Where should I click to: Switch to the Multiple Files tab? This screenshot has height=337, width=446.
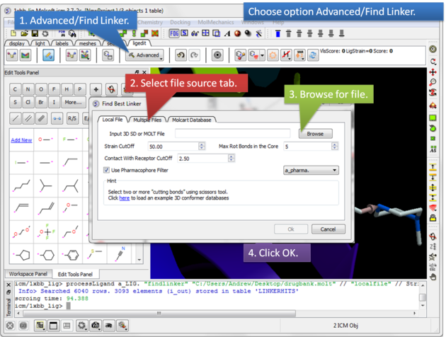point(147,120)
